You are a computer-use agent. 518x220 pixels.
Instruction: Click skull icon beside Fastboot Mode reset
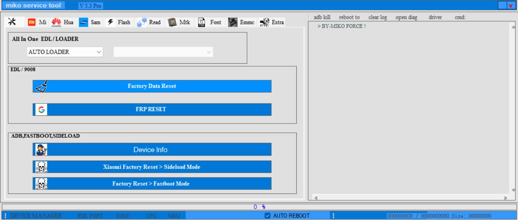click(x=41, y=184)
